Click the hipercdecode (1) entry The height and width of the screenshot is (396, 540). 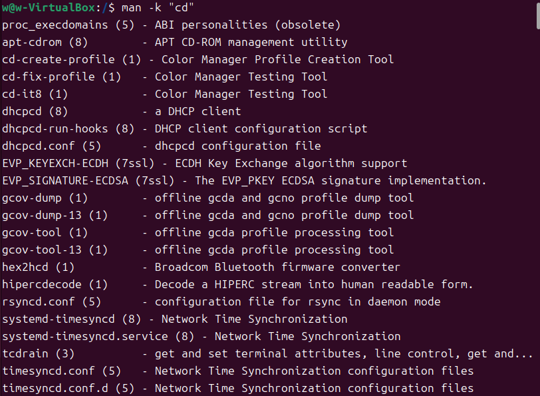click(x=55, y=284)
